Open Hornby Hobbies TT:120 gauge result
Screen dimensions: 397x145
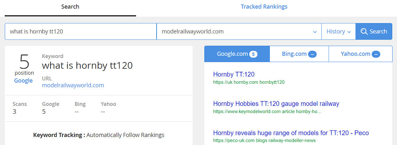click(276, 104)
